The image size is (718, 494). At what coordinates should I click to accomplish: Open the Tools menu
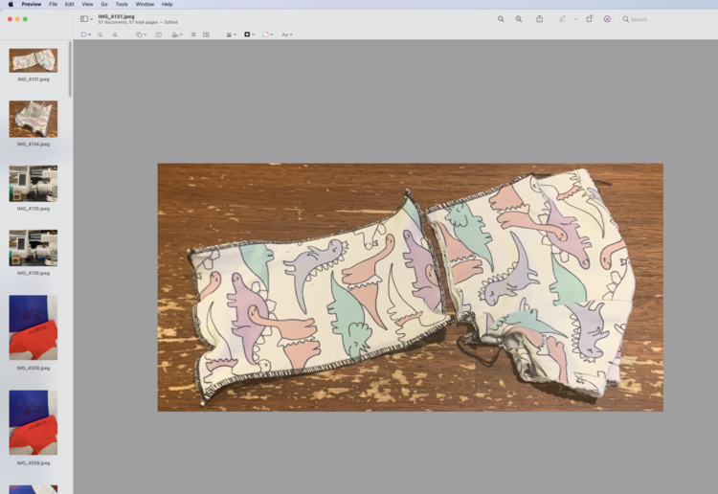122,4
